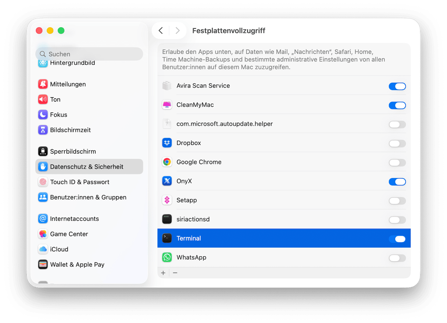The image size is (447, 323).
Task: Open Fokus via its moon icon
Action: click(x=43, y=115)
